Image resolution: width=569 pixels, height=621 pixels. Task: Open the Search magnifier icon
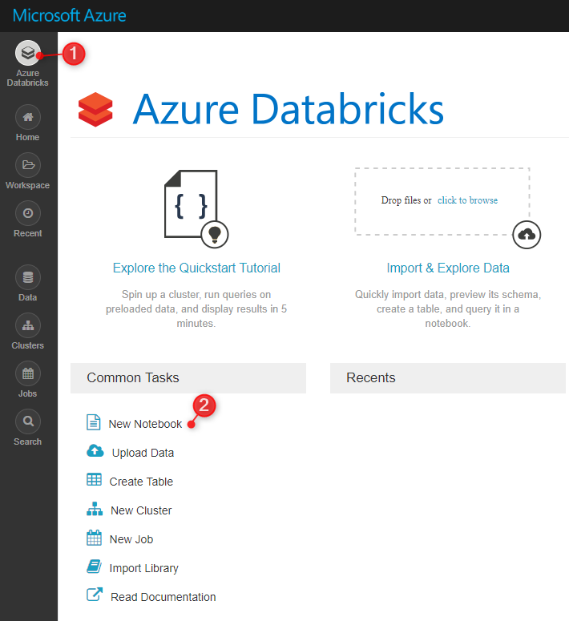[x=28, y=421]
